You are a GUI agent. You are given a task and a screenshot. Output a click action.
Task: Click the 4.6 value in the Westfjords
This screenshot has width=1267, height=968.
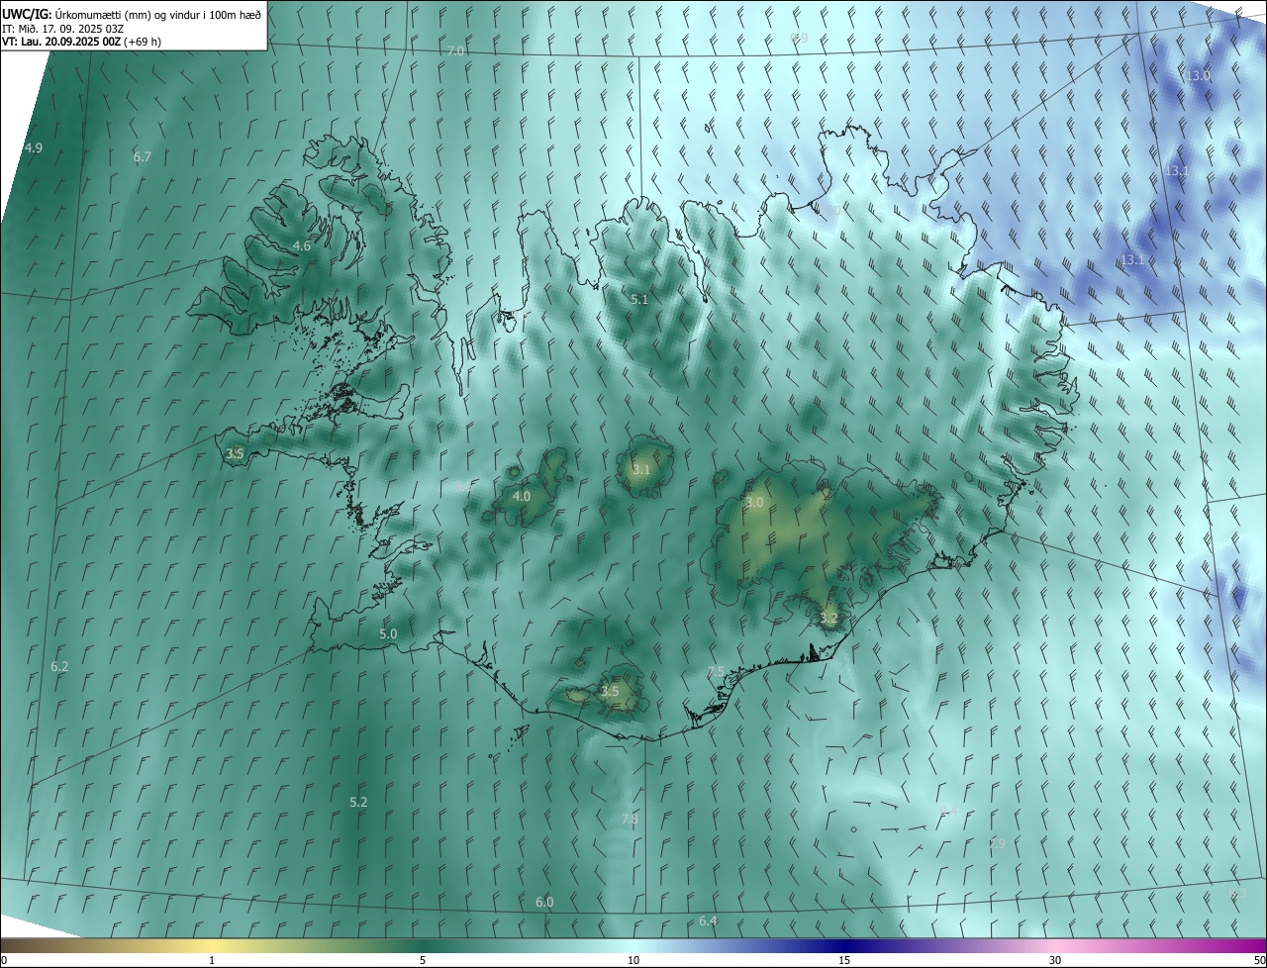coord(302,245)
